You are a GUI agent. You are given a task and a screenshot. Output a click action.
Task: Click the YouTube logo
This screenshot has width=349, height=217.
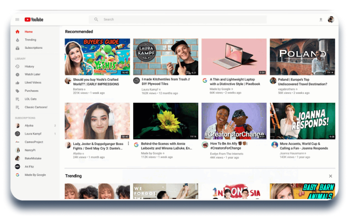(34, 20)
